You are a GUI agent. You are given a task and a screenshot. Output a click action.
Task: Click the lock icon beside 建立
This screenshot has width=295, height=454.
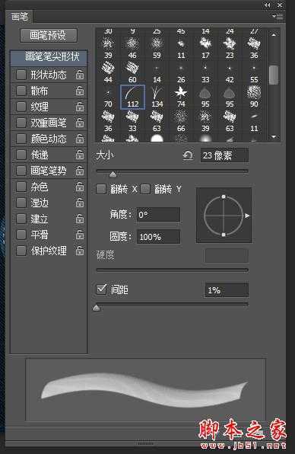(x=80, y=219)
